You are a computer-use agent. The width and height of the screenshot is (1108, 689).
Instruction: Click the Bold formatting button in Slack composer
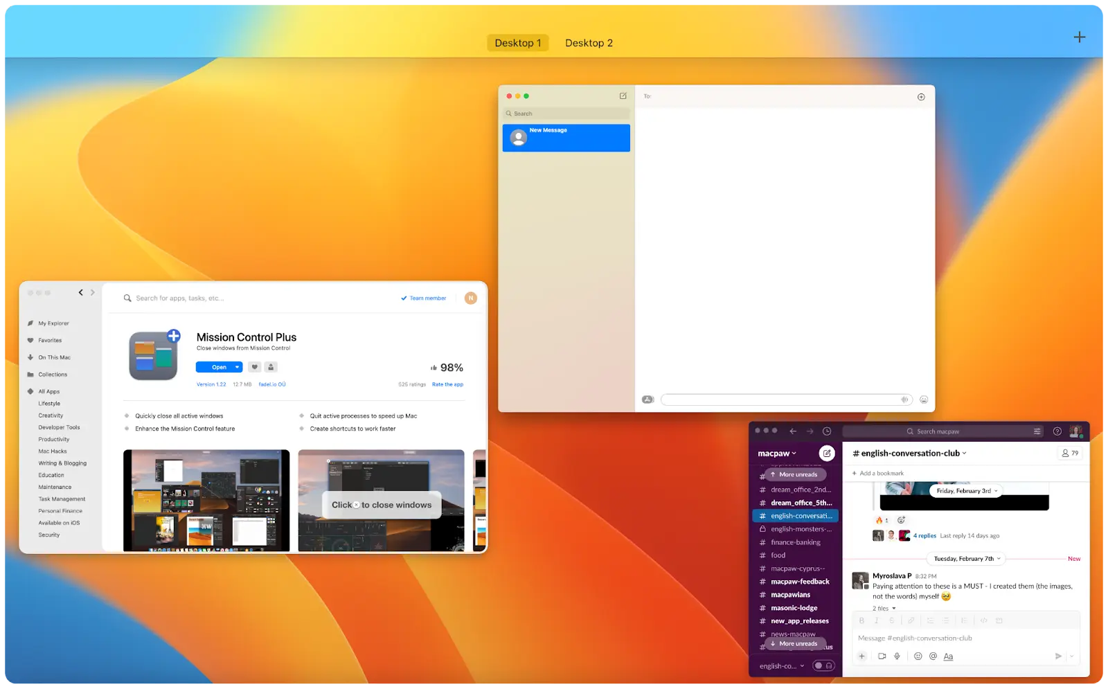pos(861,620)
